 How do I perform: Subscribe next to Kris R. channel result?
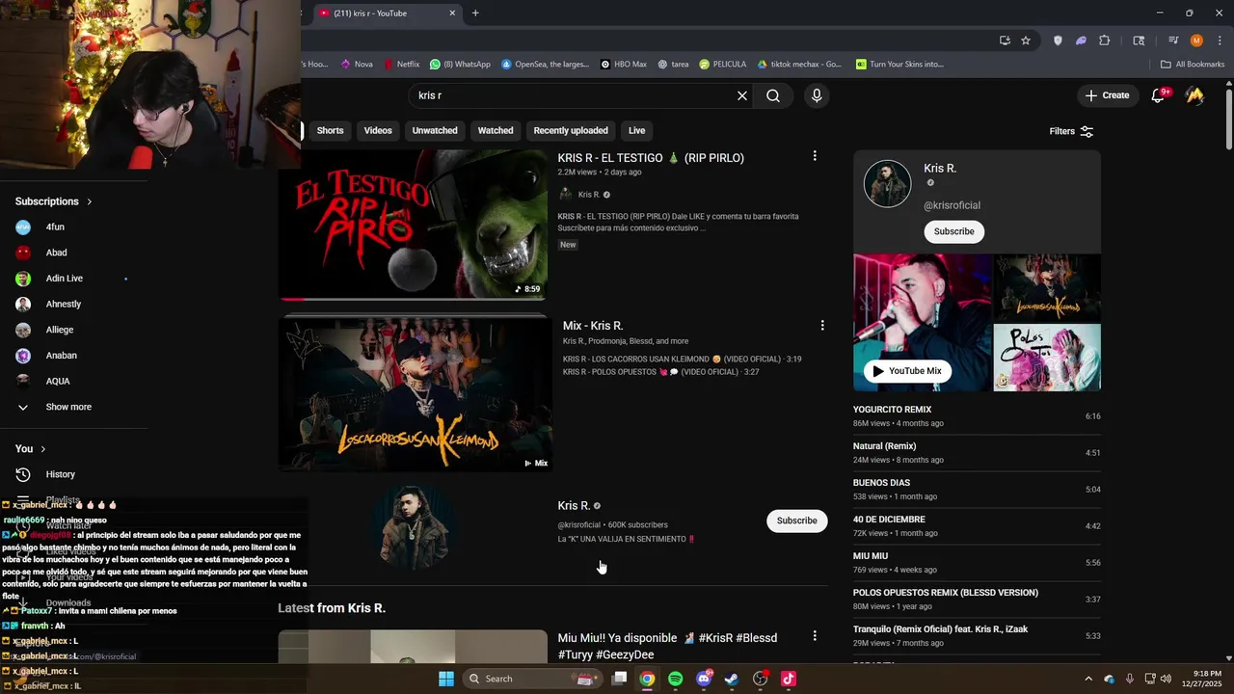click(796, 520)
